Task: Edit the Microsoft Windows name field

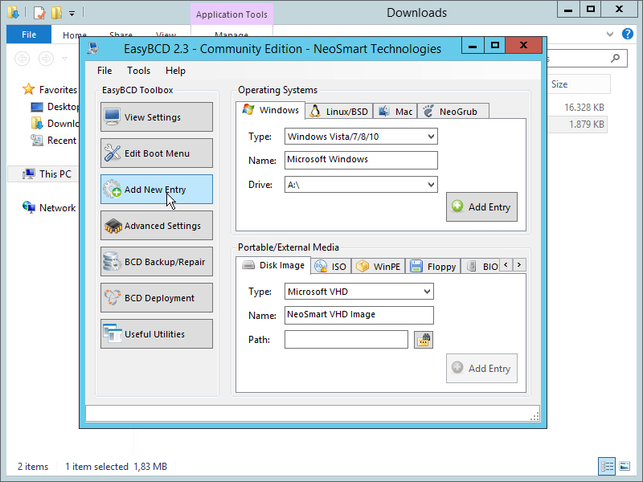Action: click(x=361, y=160)
